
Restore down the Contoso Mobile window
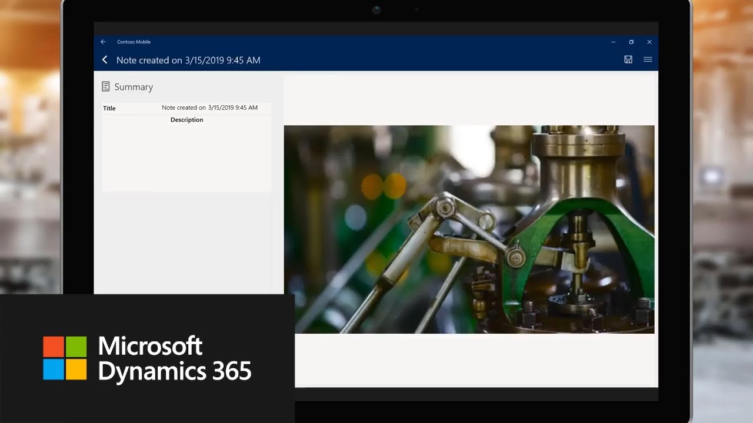(631, 42)
